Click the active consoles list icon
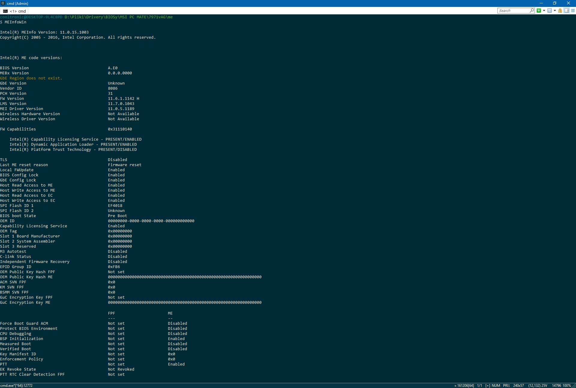This screenshot has width=576, height=388. click(x=550, y=10)
